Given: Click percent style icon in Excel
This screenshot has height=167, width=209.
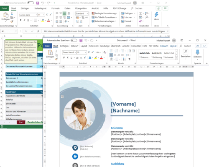Looking at the screenshot, I should [x=83, y=18].
